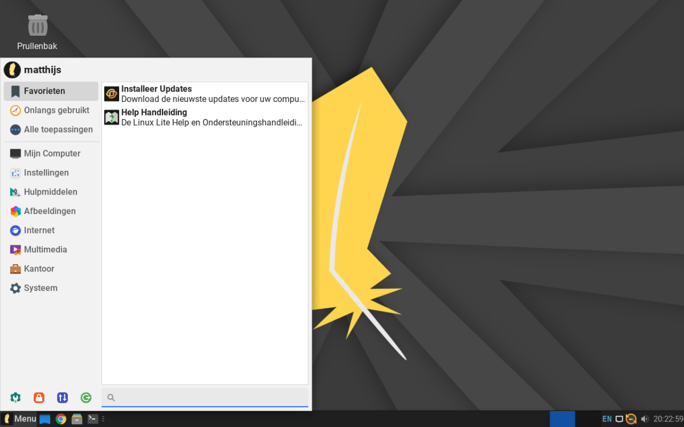Launch Installeer Updates from favorites
Image resolution: width=684 pixels, height=427 pixels.
pos(205,94)
